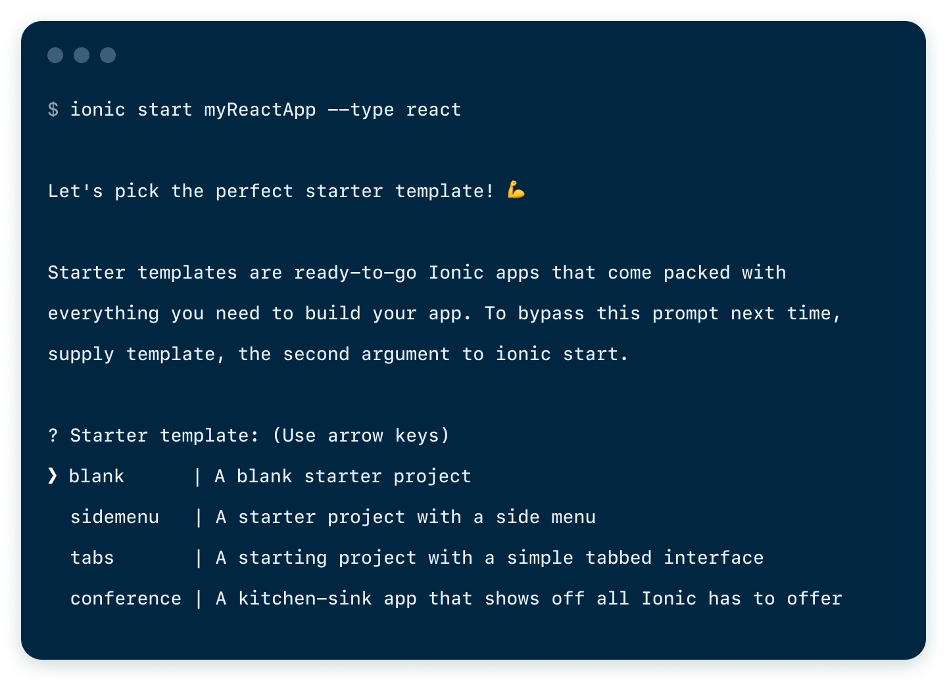Viewport: 947px width, 686px height.
Task: Click the 'side menu' project description
Action: coord(406,517)
